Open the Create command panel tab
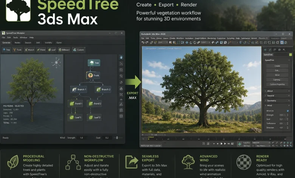This screenshot has width=295, height=178. 265,50
